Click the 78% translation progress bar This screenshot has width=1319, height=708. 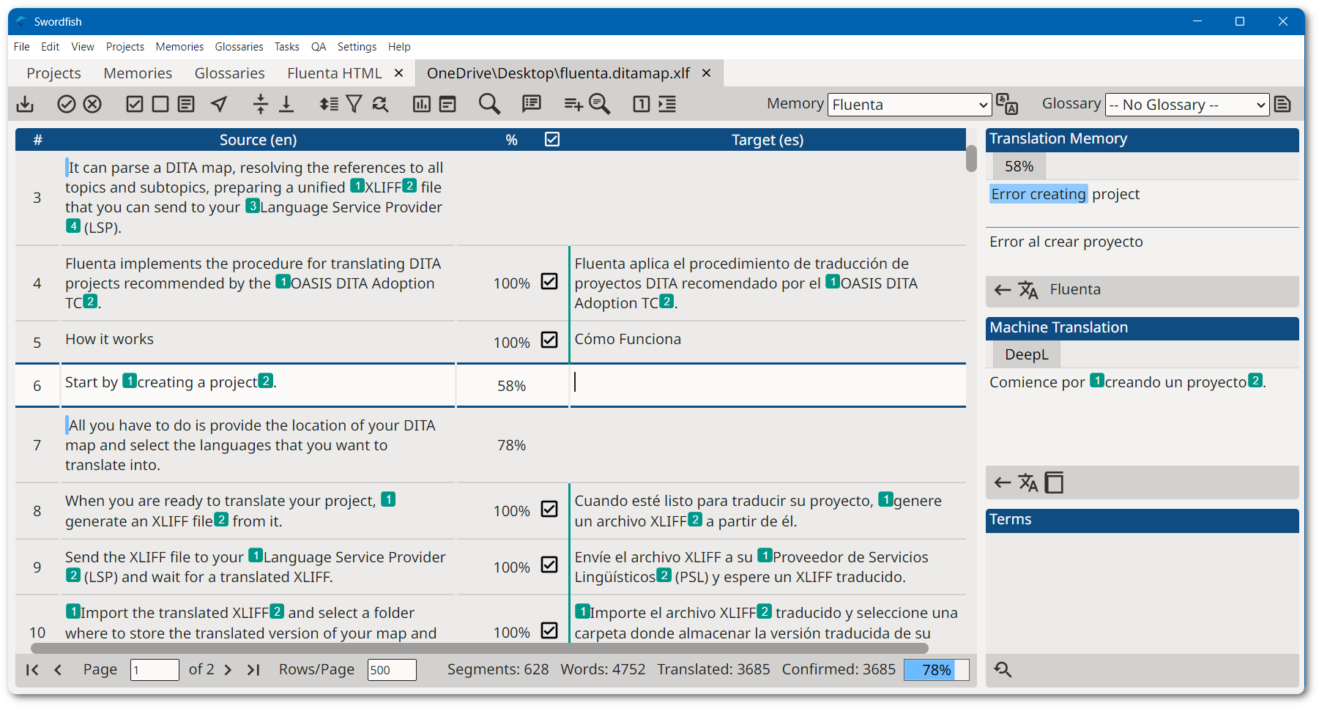pos(937,670)
